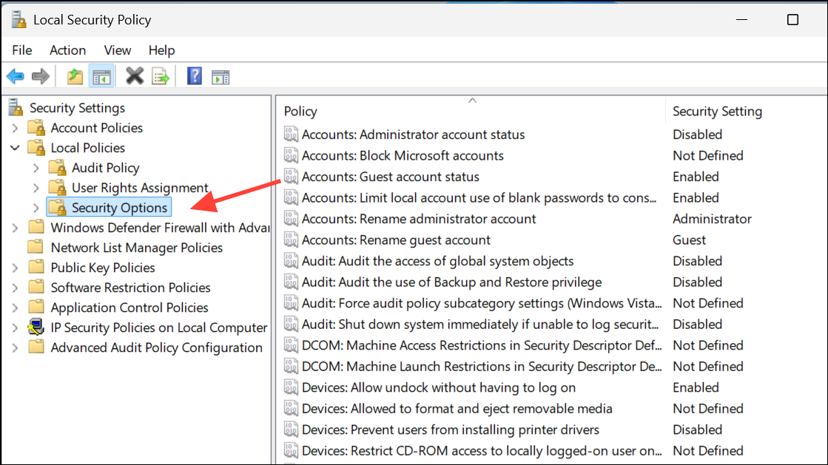Open Help via blue question mark icon

[195, 77]
